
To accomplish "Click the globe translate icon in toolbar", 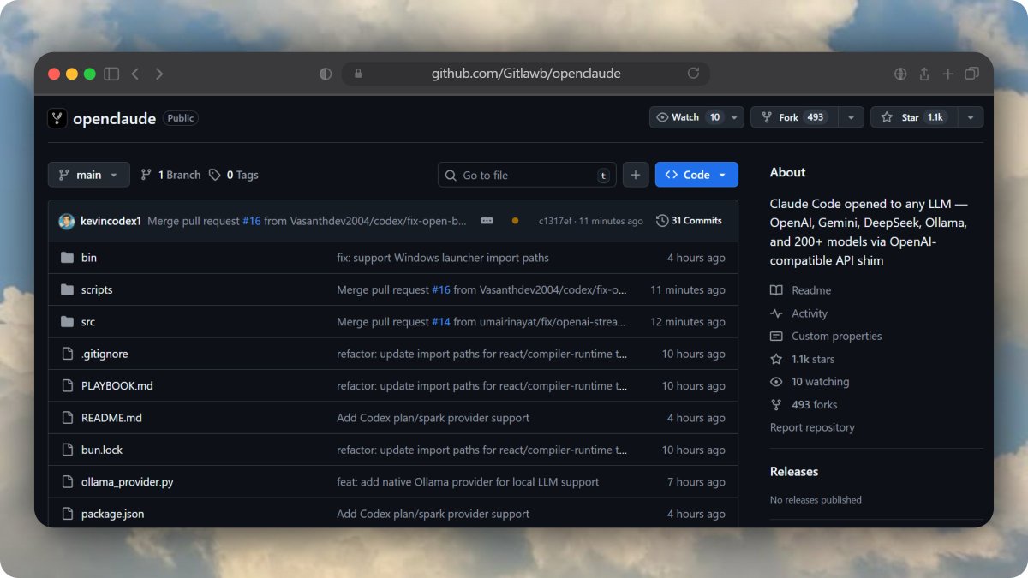I will 900,74.
